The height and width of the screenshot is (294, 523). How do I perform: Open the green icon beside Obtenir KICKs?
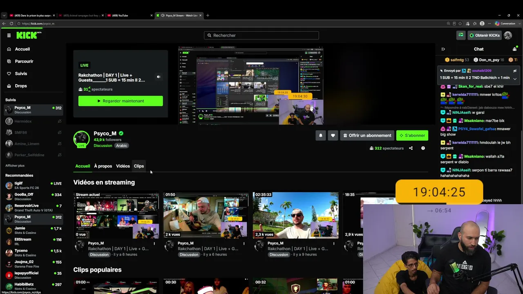[461, 35]
